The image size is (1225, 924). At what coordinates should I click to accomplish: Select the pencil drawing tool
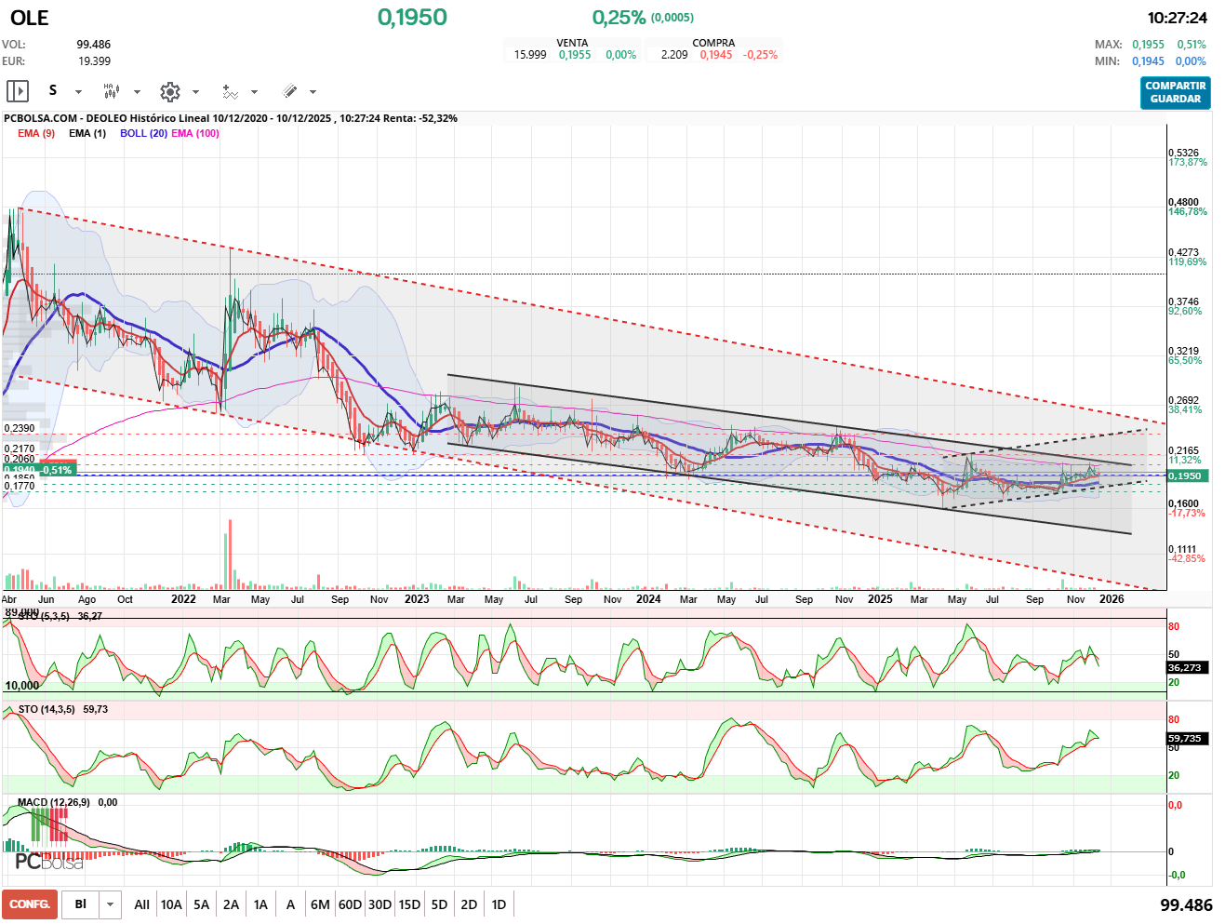(x=289, y=91)
